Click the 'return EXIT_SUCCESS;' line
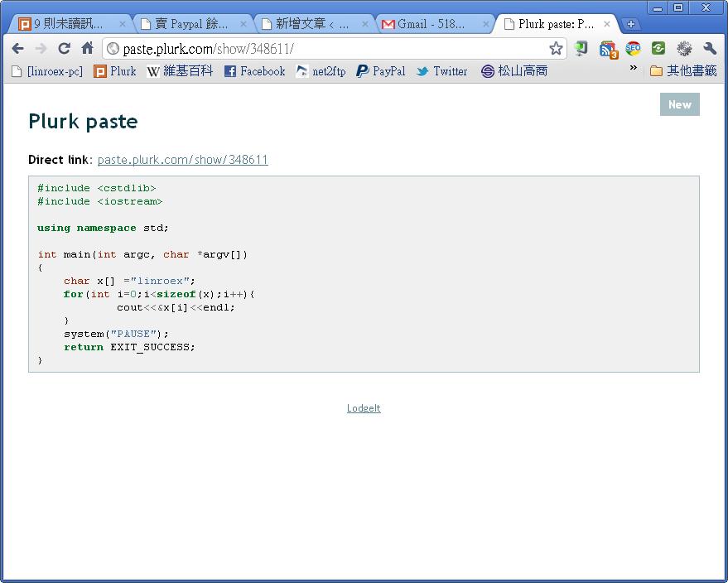The height and width of the screenshot is (583, 728). (x=129, y=347)
